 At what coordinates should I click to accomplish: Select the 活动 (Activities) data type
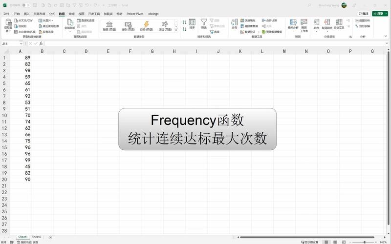pos(165,26)
